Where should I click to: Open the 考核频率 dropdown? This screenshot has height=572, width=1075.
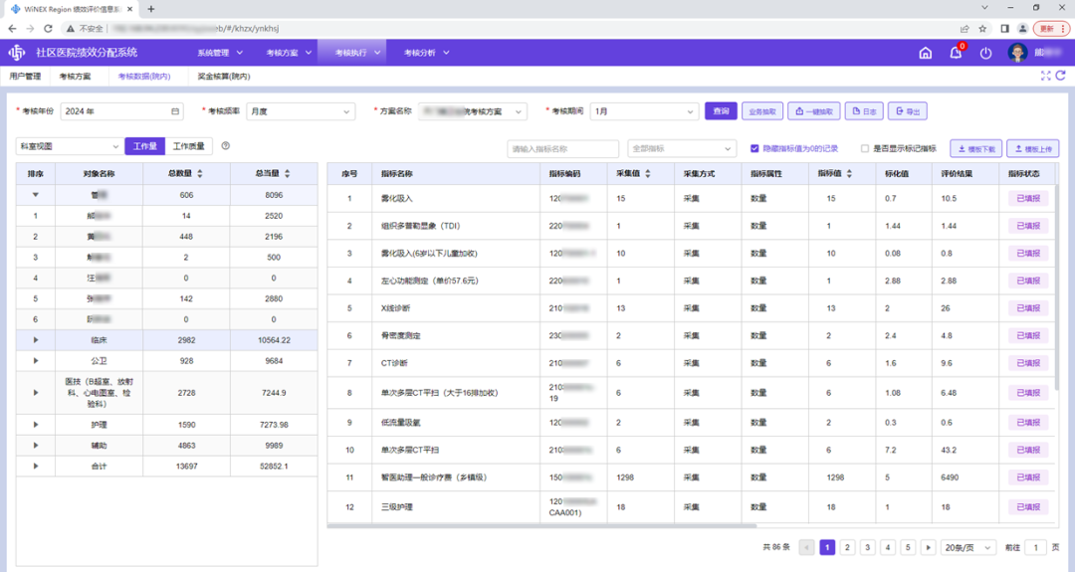pos(301,111)
